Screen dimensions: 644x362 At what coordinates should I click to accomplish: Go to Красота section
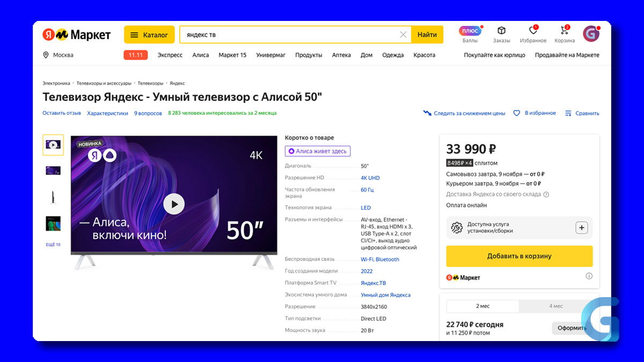click(x=425, y=55)
